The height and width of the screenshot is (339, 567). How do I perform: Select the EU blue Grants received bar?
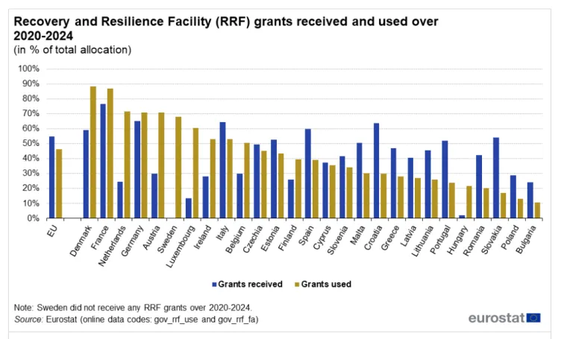click(51, 177)
